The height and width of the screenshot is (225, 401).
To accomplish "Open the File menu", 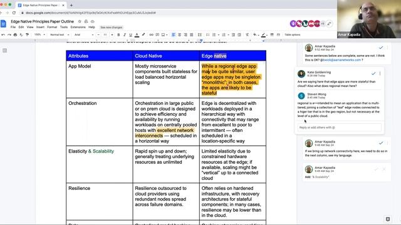I will coord(13,27).
